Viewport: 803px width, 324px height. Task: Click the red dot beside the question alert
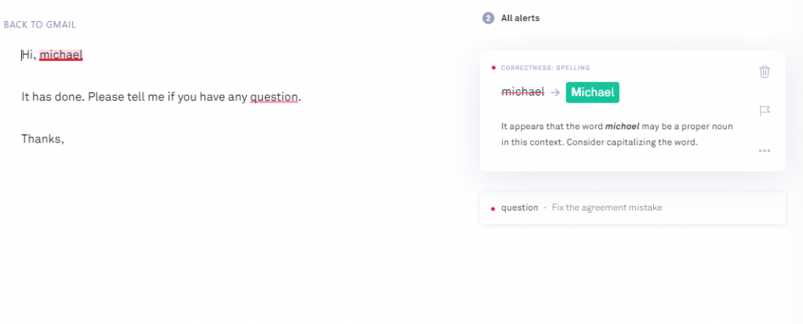(x=492, y=208)
